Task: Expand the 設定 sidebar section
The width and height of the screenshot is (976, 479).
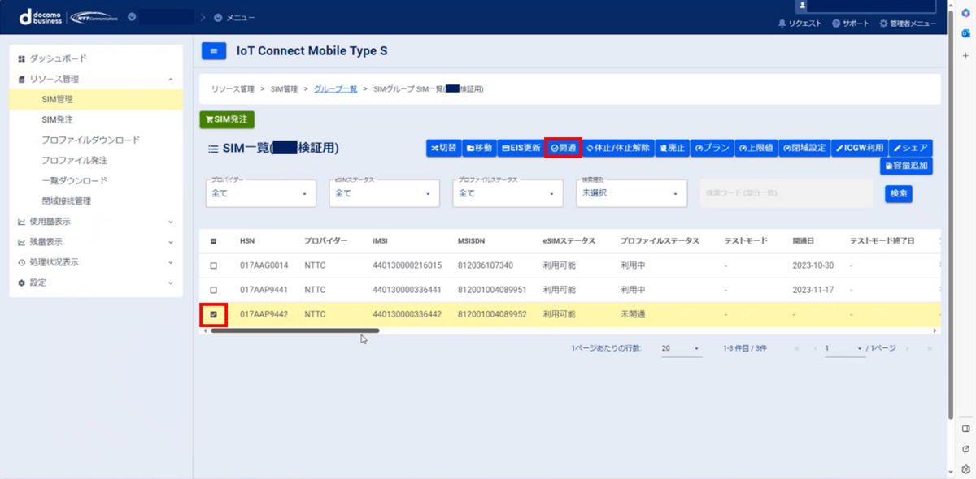Action: pos(96,283)
